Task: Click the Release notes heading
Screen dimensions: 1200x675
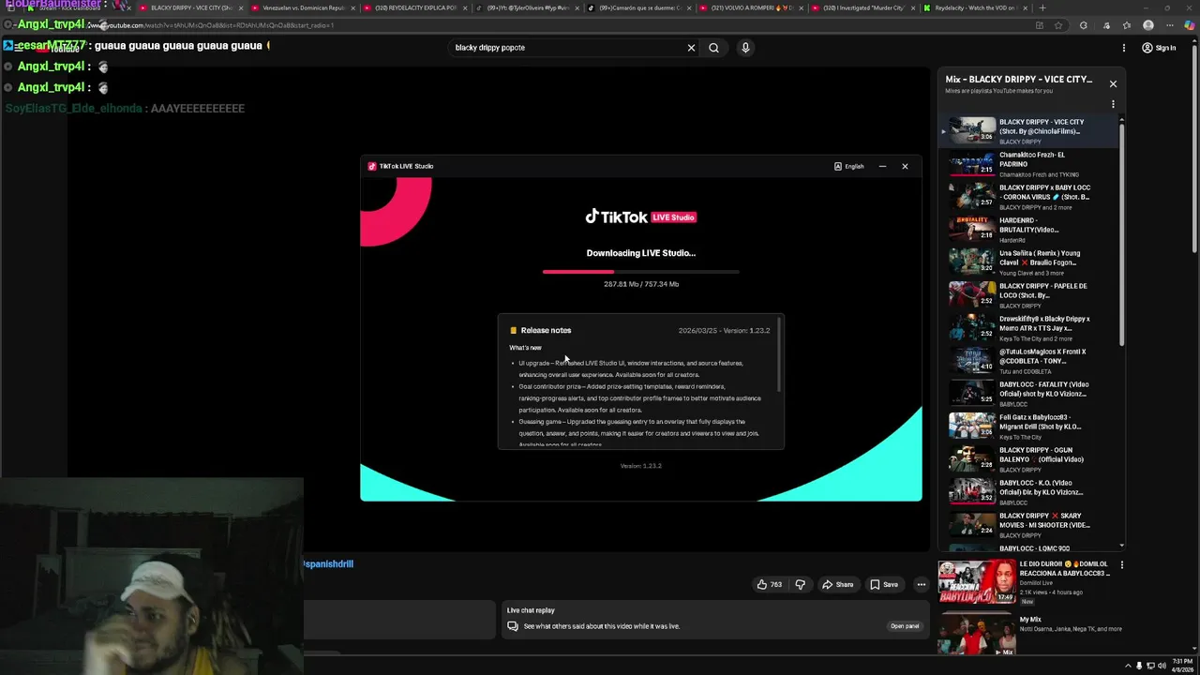Action: point(546,330)
